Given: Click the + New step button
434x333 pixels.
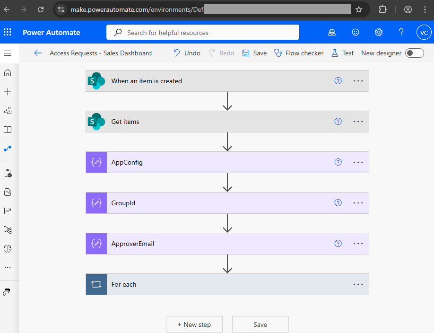Looking at the screenshot, I should point(194,324).
